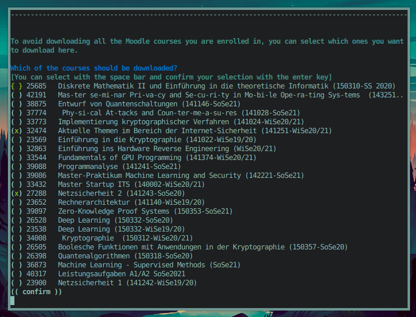
Task: Check Einführung in die Kryptographie
Action: [x=14, y=140]
